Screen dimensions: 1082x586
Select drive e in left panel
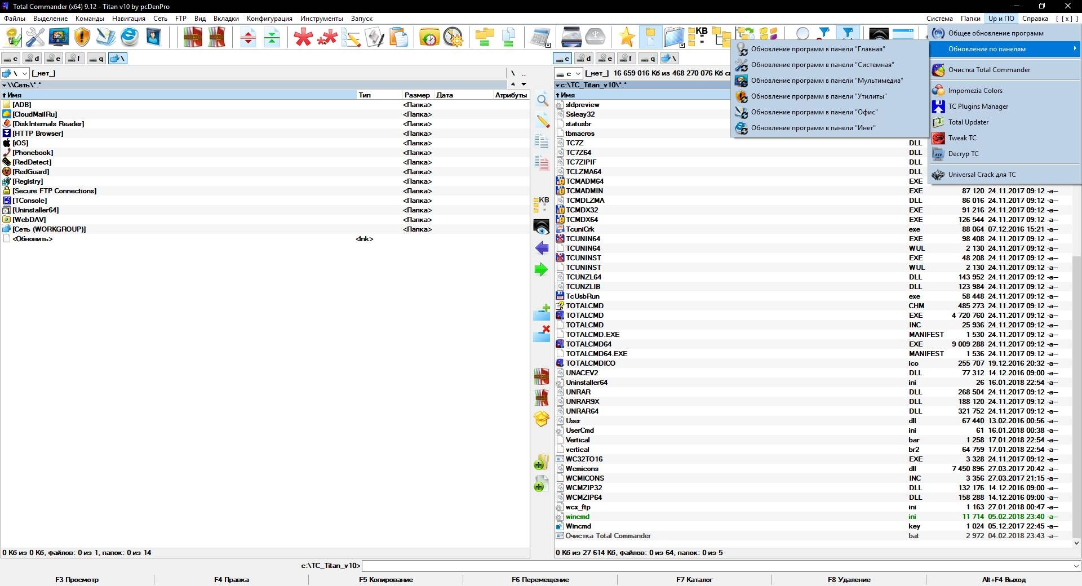pyautogui.click(x=54, y=58)
